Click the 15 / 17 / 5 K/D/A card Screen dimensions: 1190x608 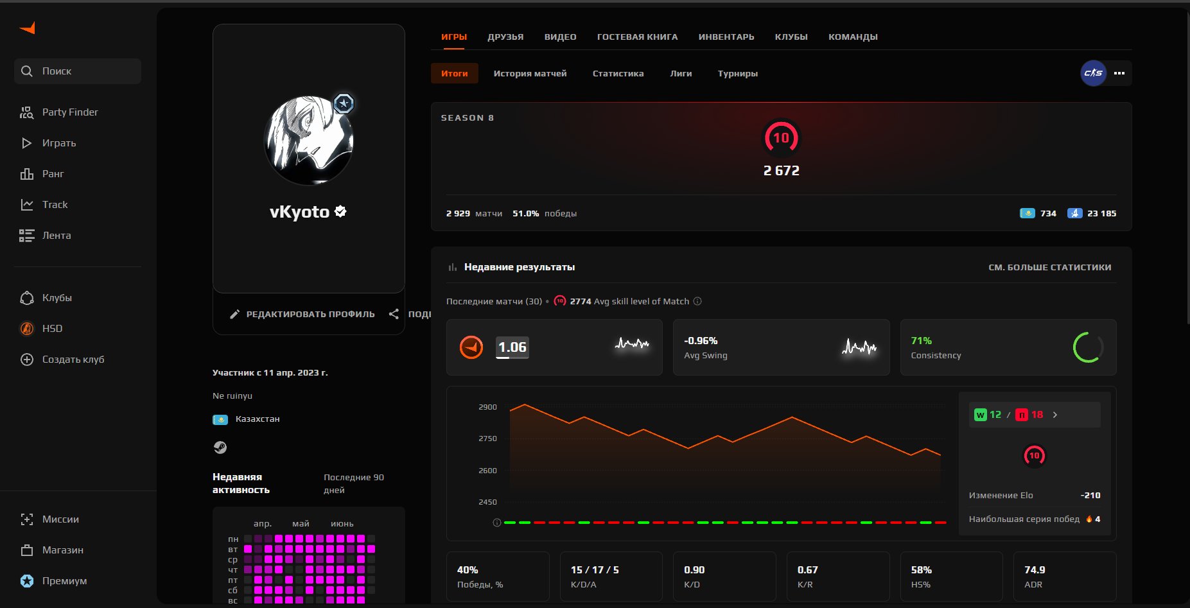611,577
